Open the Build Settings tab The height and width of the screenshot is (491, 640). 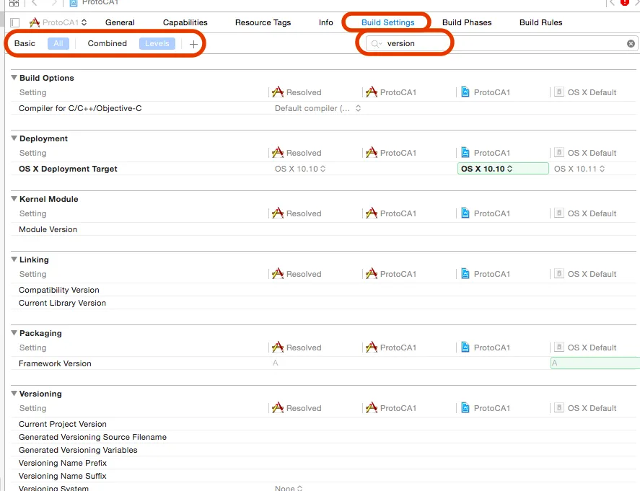[x=387, y=22]
